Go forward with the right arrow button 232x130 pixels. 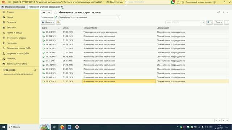[49, 13]
